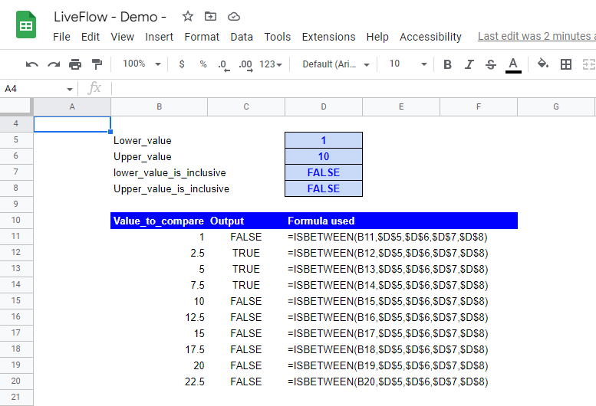Open the Google Sheets home icon
The width and height of the screenshot is (596, 406).
(26, 25)
